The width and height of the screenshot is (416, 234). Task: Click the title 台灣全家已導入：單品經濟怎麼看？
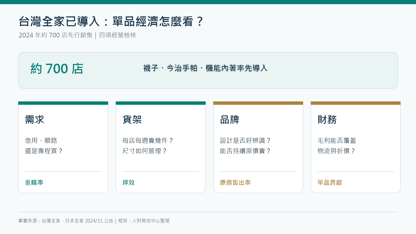[111, 21]
